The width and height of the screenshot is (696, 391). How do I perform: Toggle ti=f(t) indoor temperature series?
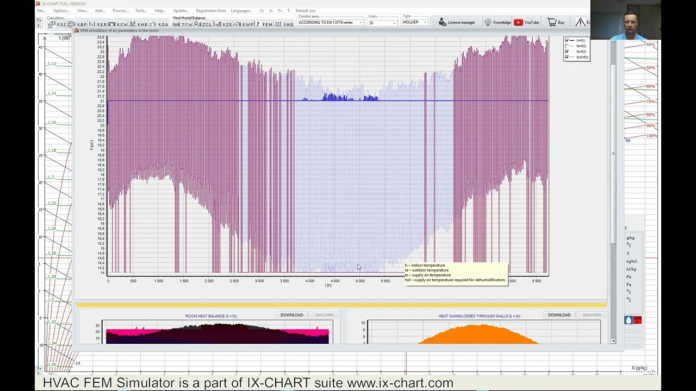pos(567,41)
